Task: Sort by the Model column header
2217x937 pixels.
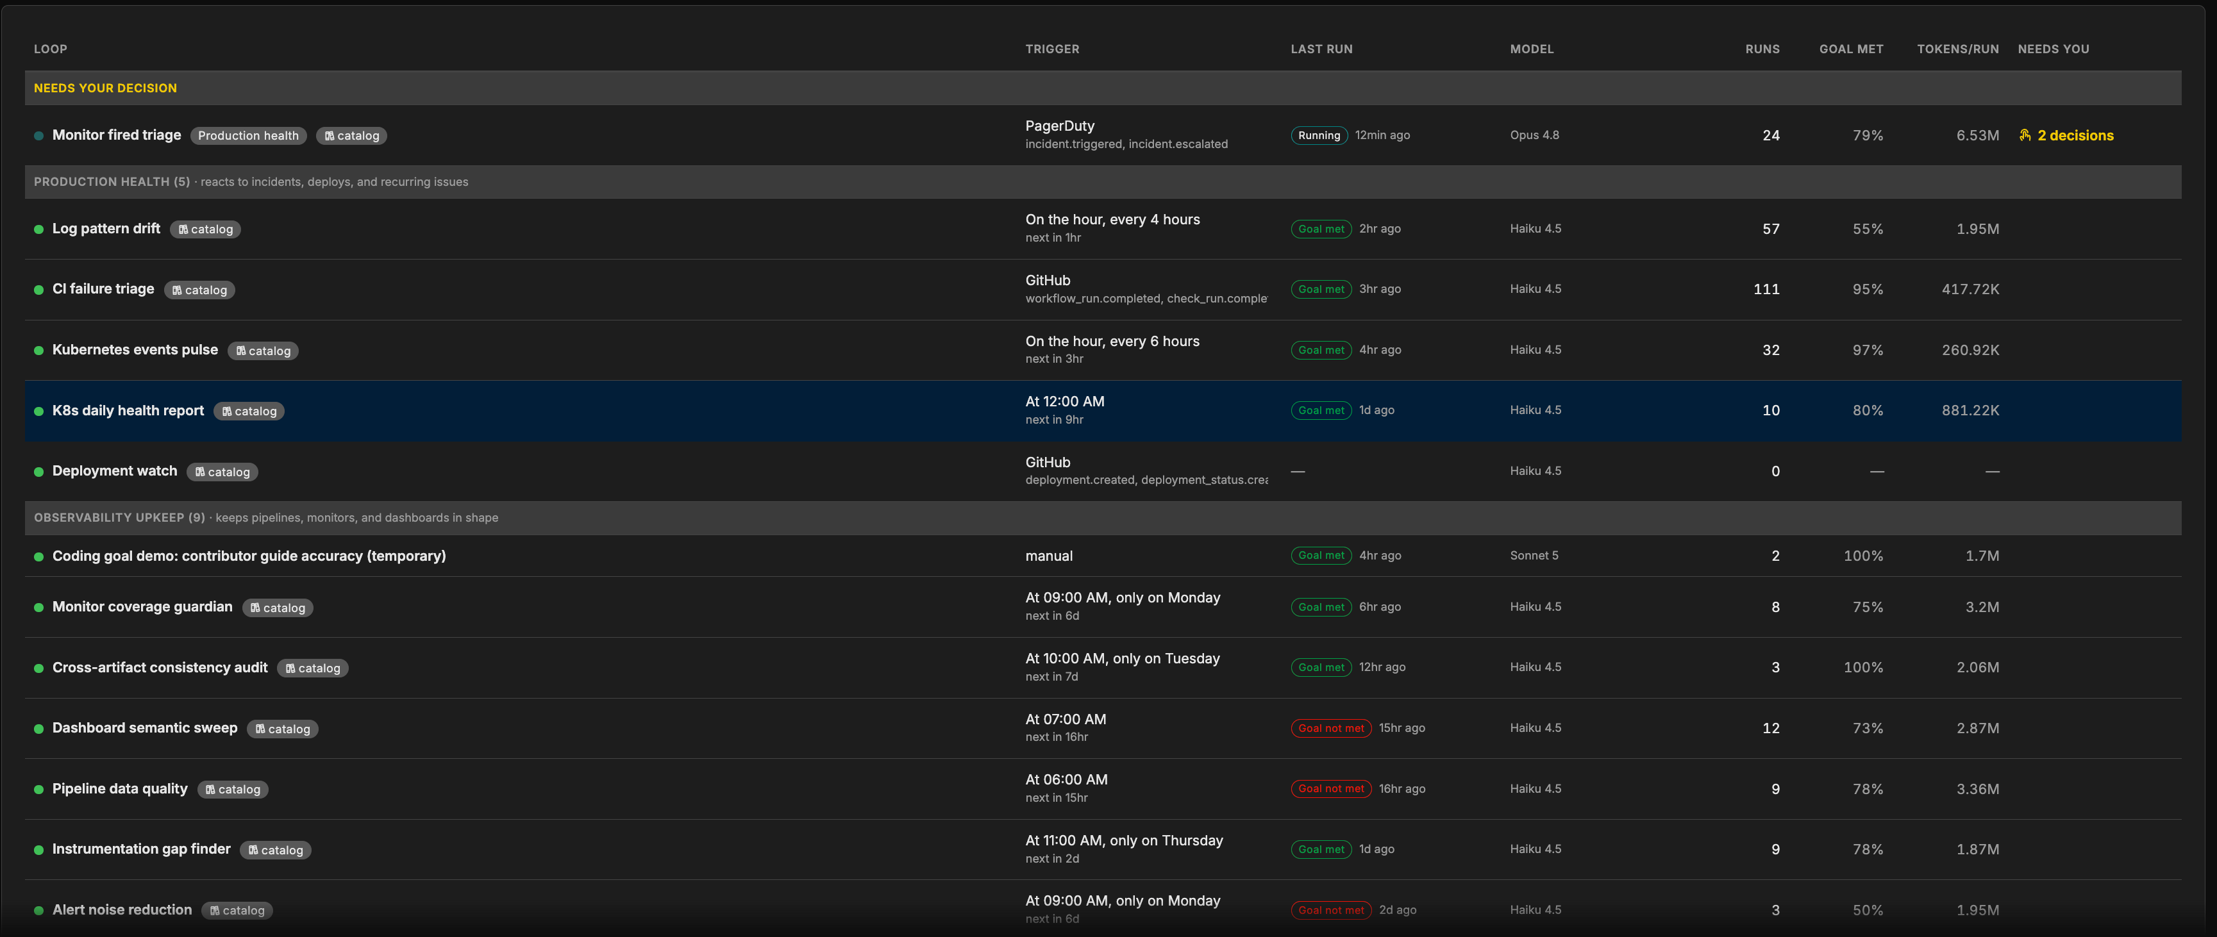Action: point(1532,49)
